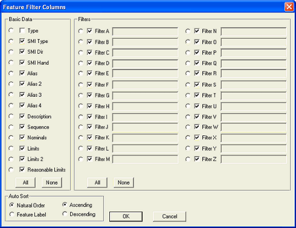Select the radio button beside Reasonable Limits
This screenshot has width=296, height=228.
coord(11,169)
